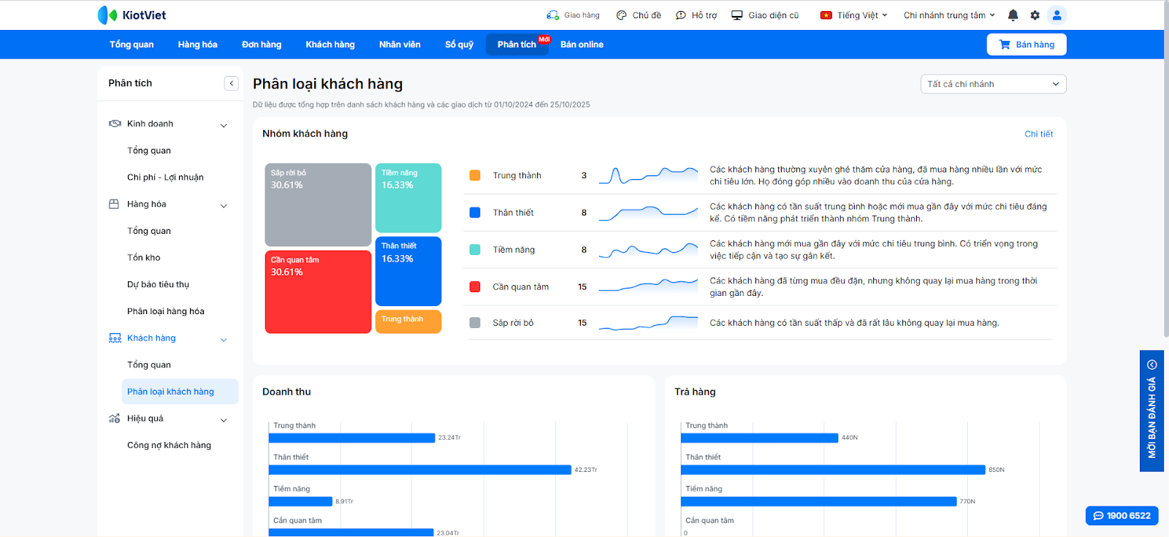Open the Phân tích main menu
The image size is (1169, 537).
[517, 45]
